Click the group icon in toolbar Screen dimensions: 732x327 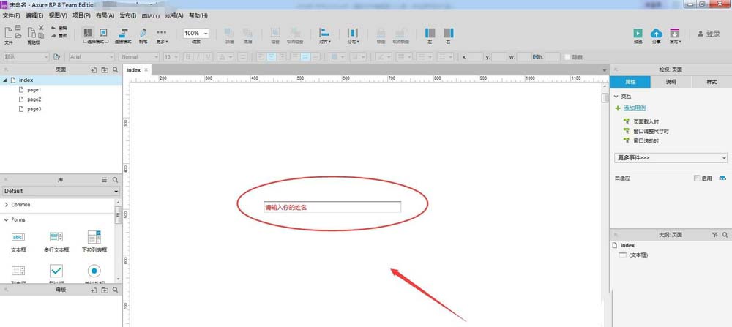click(x=275, y=33)
